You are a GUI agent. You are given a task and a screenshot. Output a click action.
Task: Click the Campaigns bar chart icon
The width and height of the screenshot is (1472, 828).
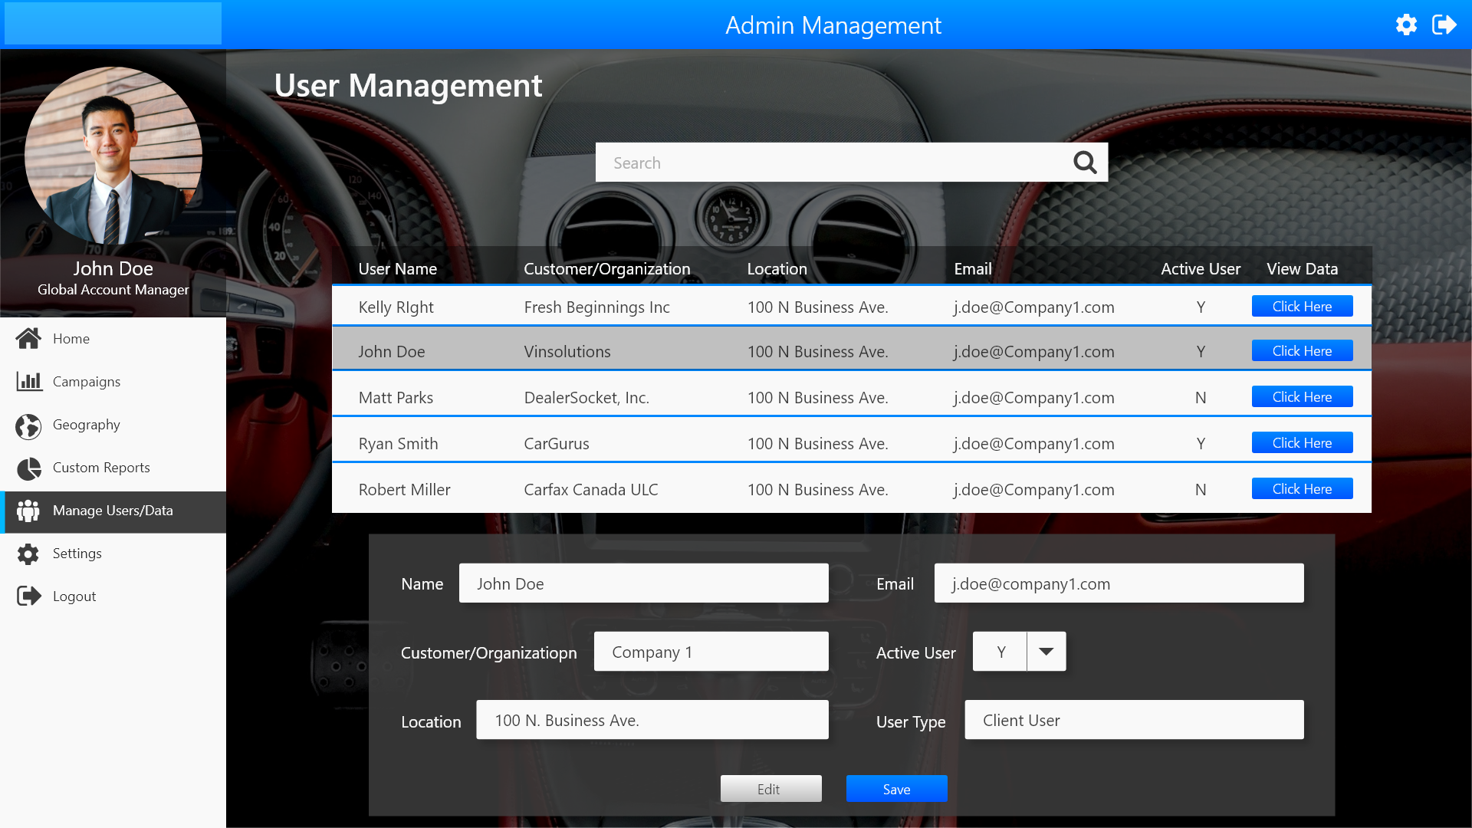click(29, 381)
